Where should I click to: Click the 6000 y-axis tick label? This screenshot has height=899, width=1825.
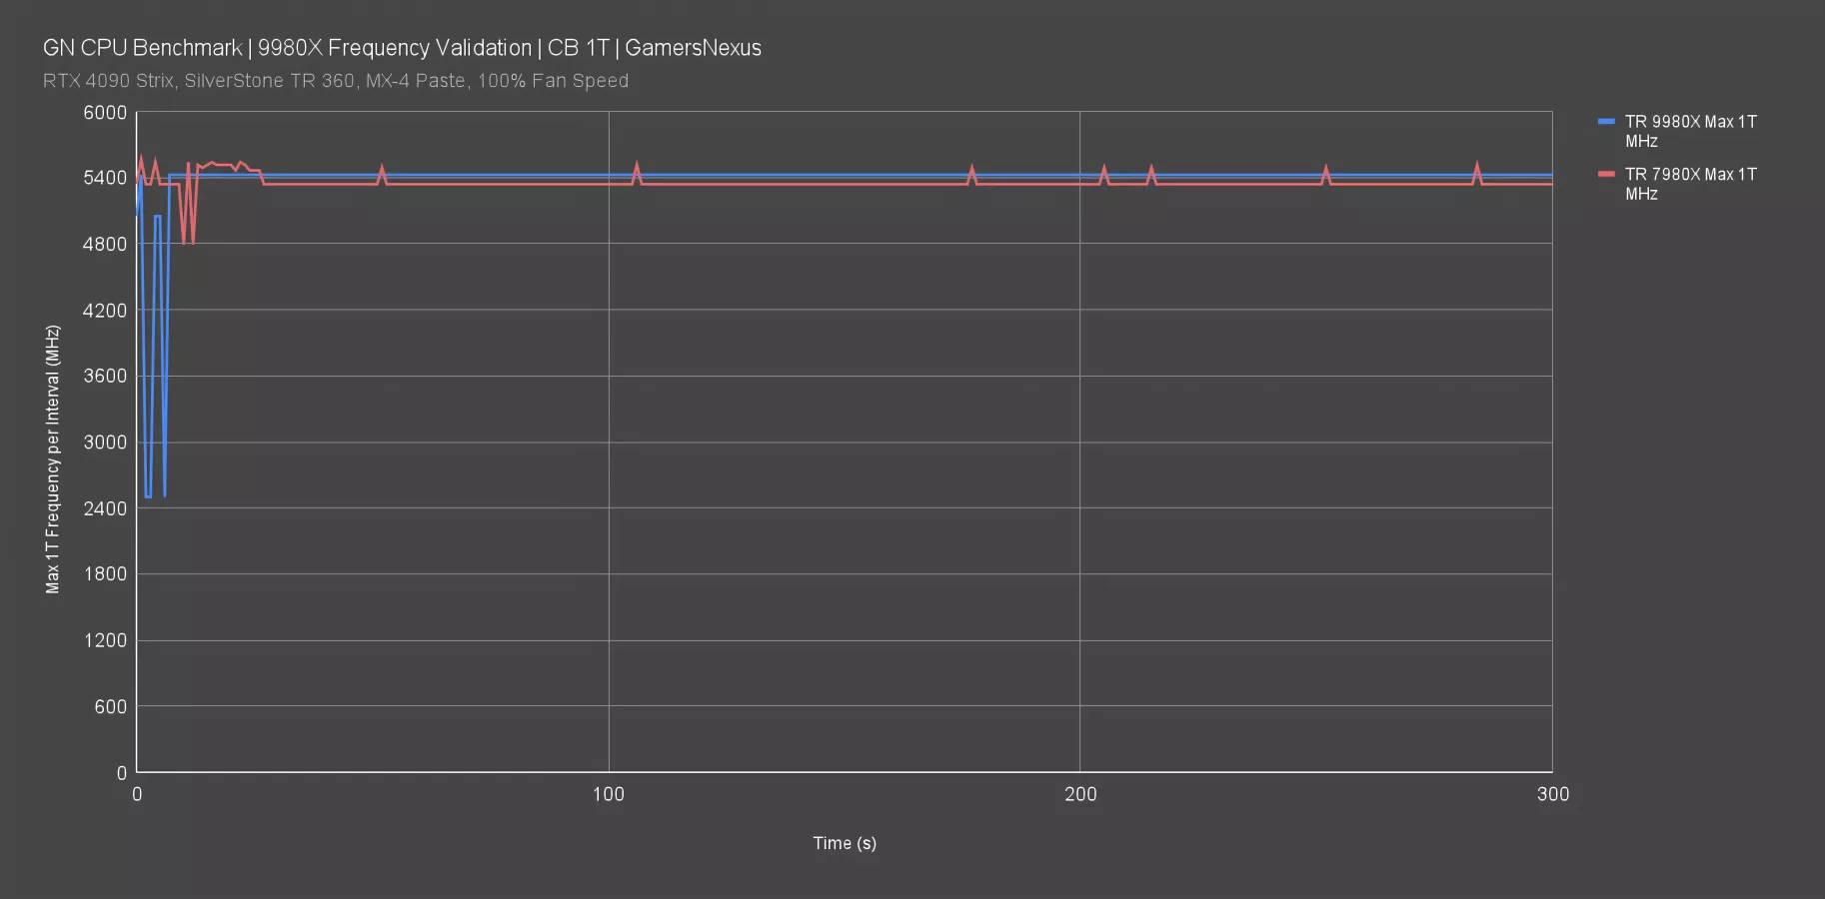pos(105,113)
